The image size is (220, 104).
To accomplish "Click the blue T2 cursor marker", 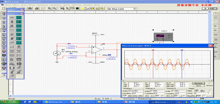I will (x=182, y=50).
